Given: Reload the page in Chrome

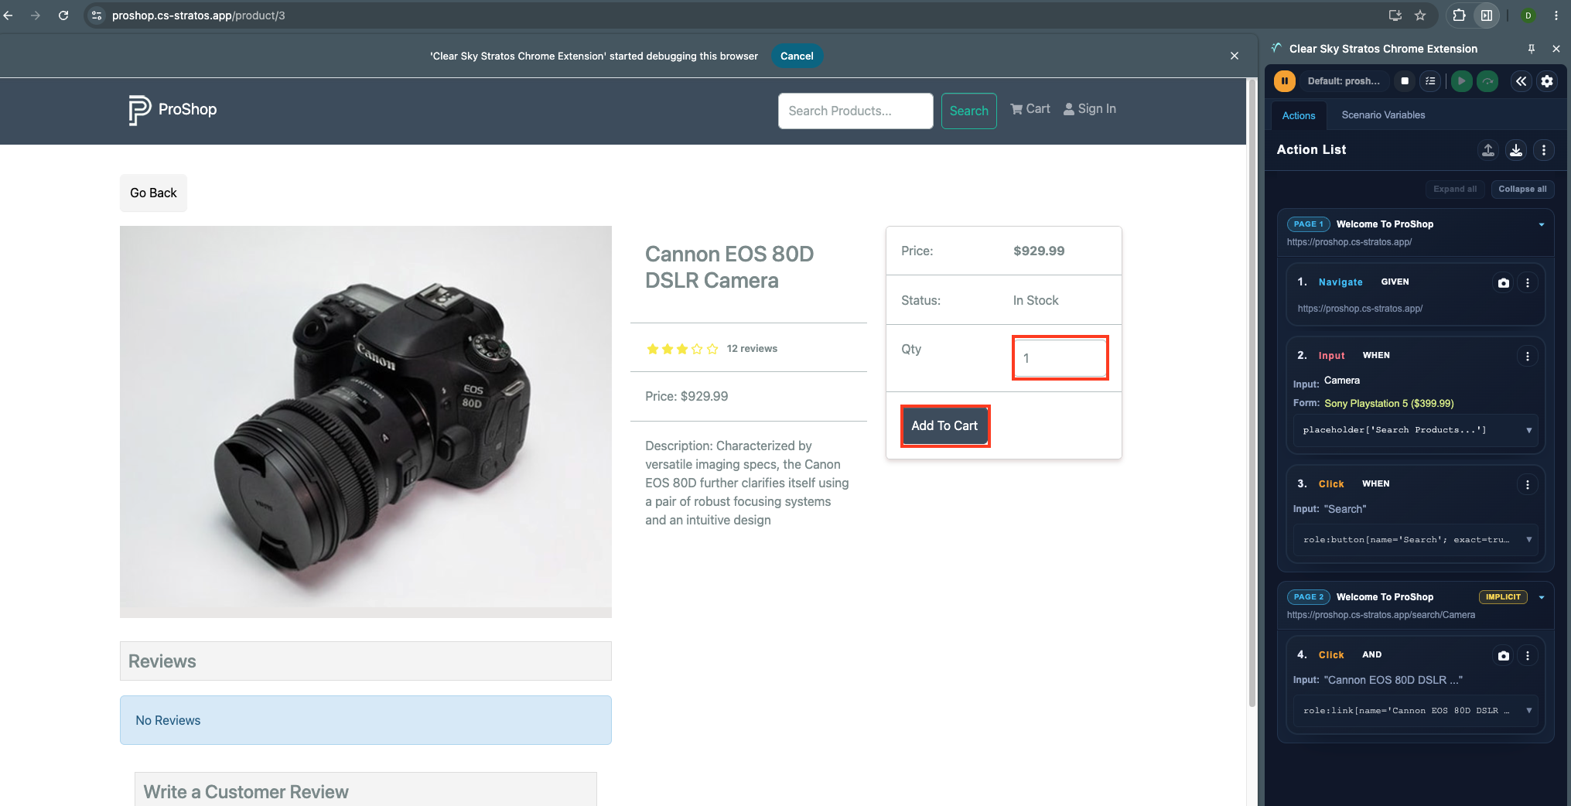Looking at the screenshot, I should click(63, 15).
